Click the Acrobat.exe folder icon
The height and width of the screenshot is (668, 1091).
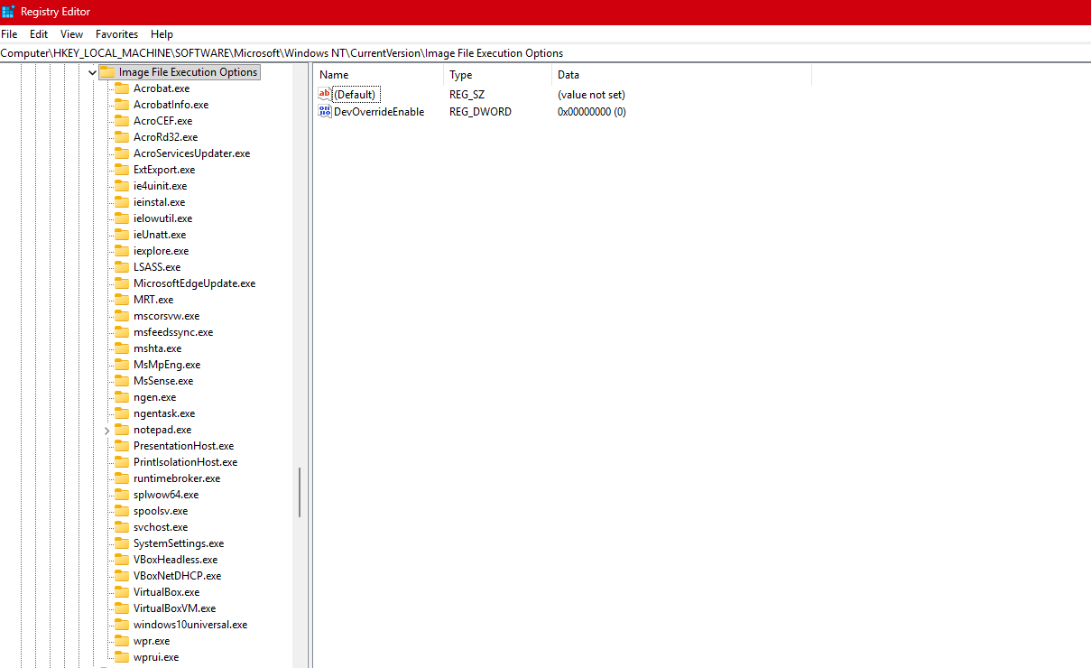pyautogui.click(x=122, y=88)
